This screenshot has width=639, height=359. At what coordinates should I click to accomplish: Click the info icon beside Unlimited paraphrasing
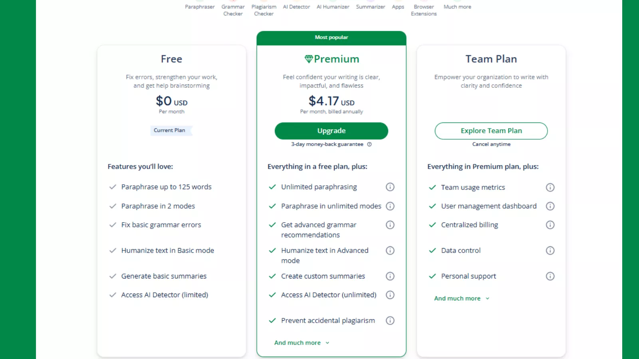tap(390, 187)
